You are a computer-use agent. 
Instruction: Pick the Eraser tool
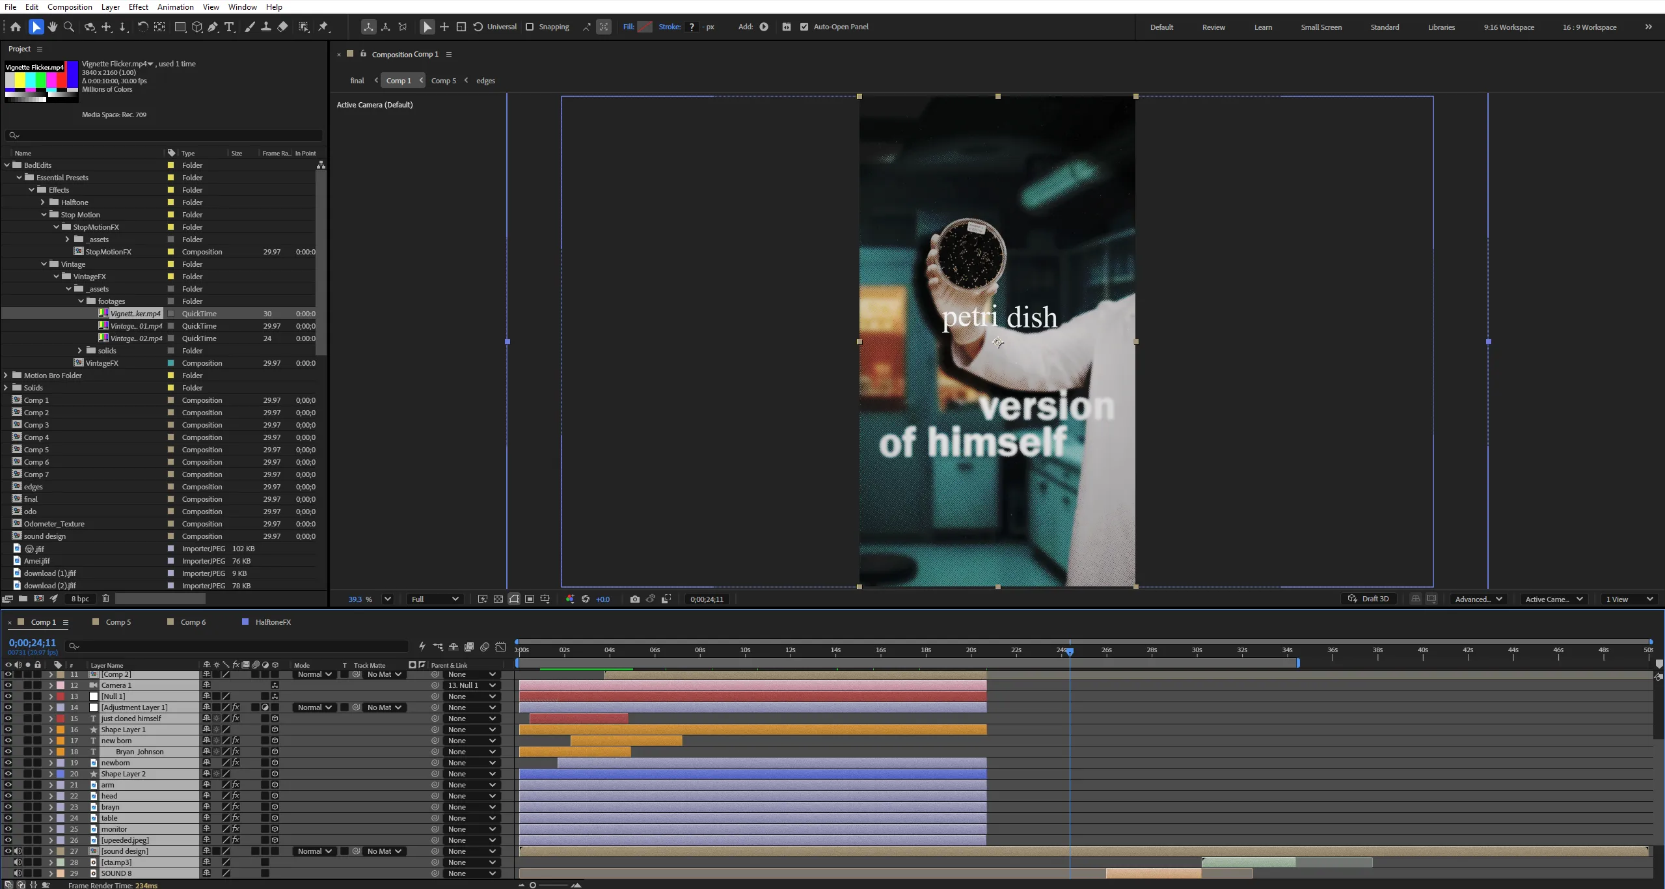[282, 27]
